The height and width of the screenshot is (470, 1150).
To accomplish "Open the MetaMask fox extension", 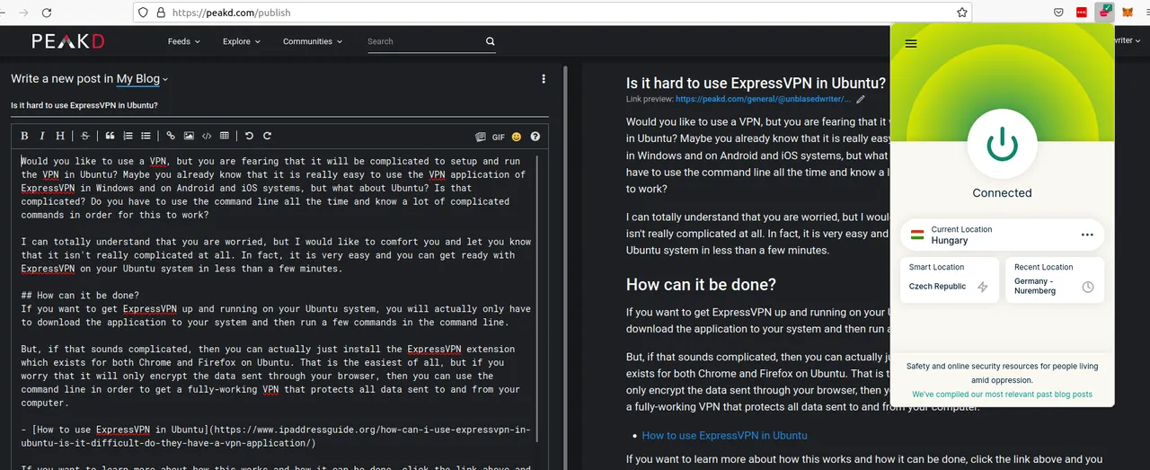I will point(1128,13).
